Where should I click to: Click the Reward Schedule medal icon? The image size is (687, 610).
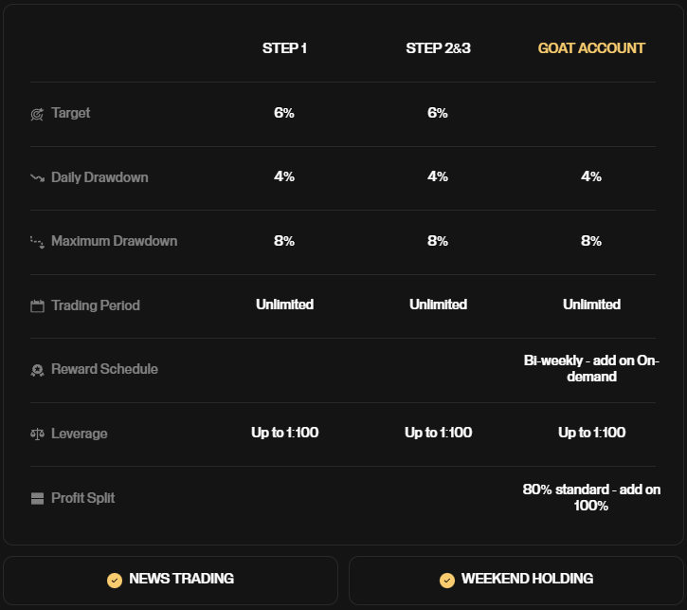[37, 370]
